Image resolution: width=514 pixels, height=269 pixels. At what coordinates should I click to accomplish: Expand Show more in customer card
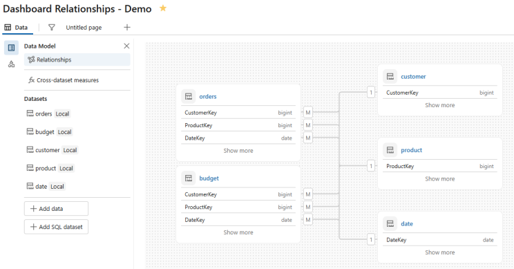pyautogui.click(x=440, y=105)
